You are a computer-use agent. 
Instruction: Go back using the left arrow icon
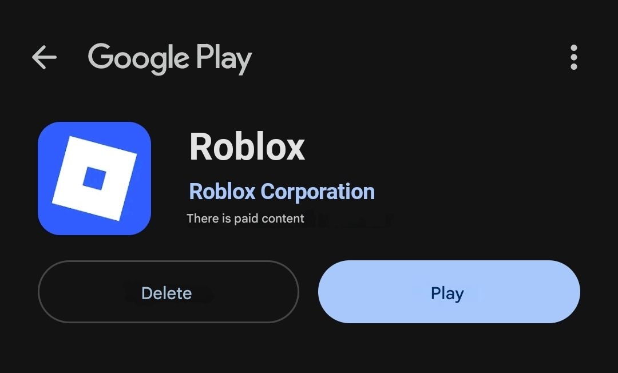click(x=44, y=58)
